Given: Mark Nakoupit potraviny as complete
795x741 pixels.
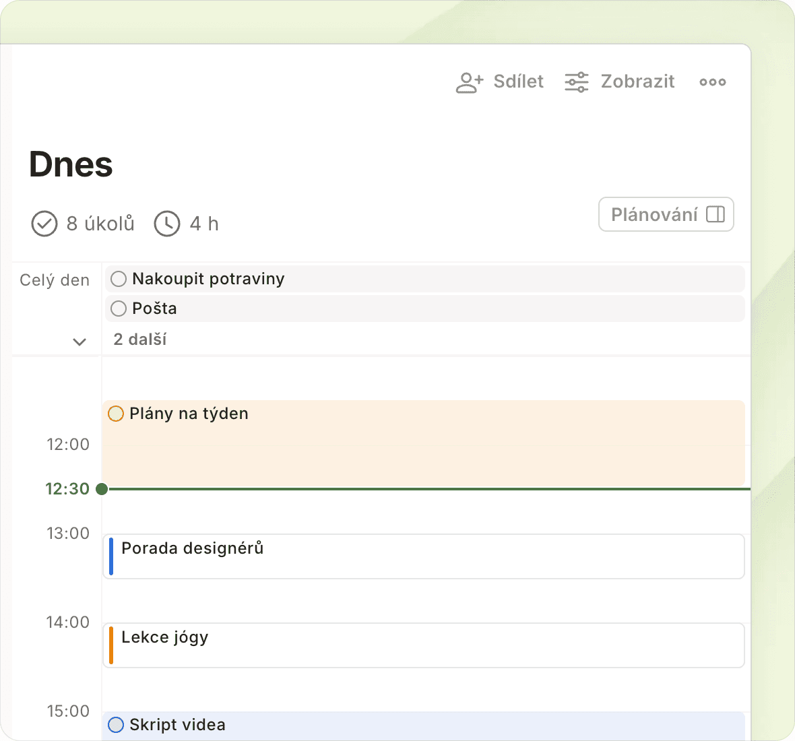Looking at the screenshot, I should (x=119, y=279).
